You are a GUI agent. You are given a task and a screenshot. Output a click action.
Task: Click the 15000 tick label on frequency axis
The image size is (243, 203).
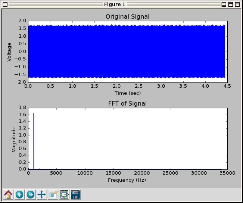tap(113, 173)
